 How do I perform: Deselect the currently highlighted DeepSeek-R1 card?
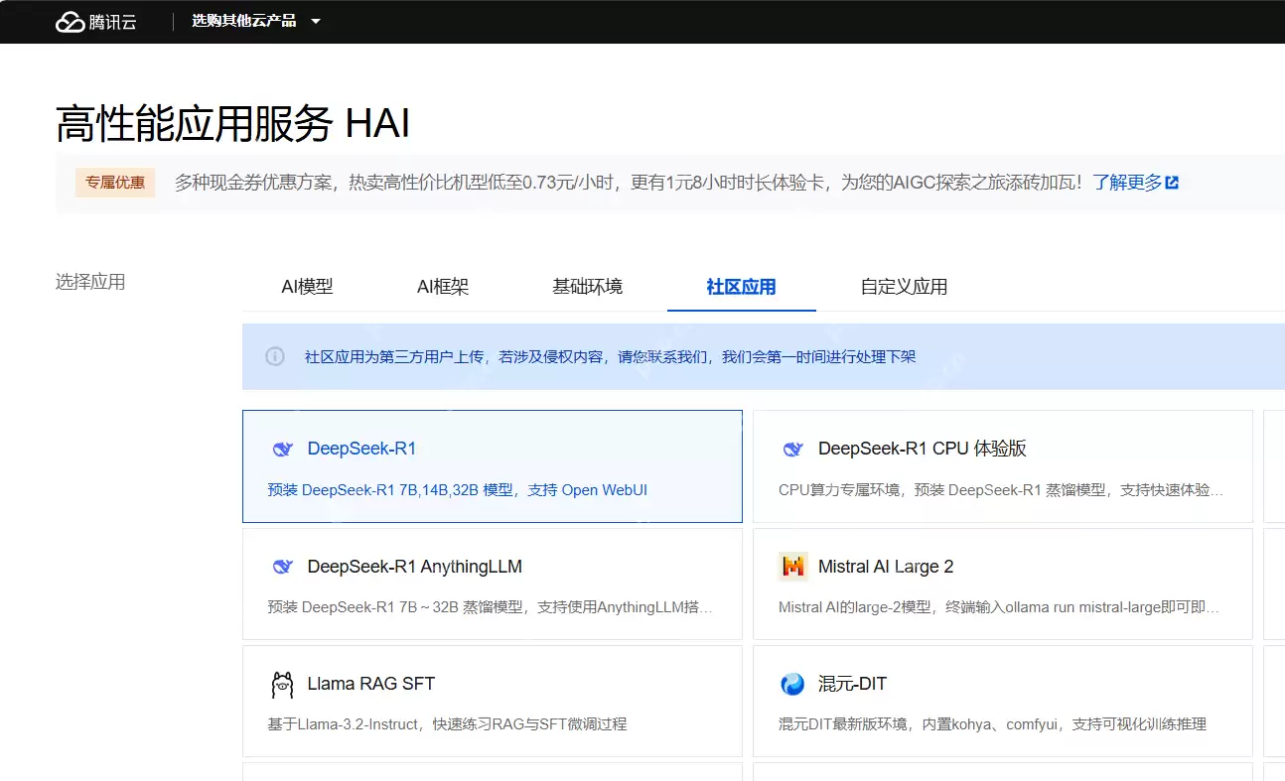pos(493,466)
